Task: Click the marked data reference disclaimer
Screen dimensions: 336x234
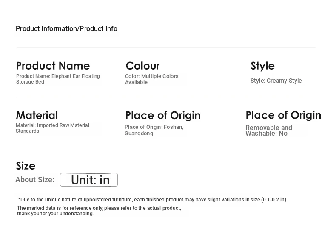Action: tap(99, 208)
